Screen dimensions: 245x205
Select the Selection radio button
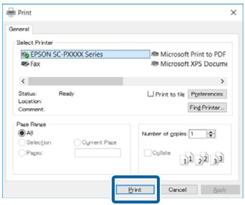click(x=22, y=142)
